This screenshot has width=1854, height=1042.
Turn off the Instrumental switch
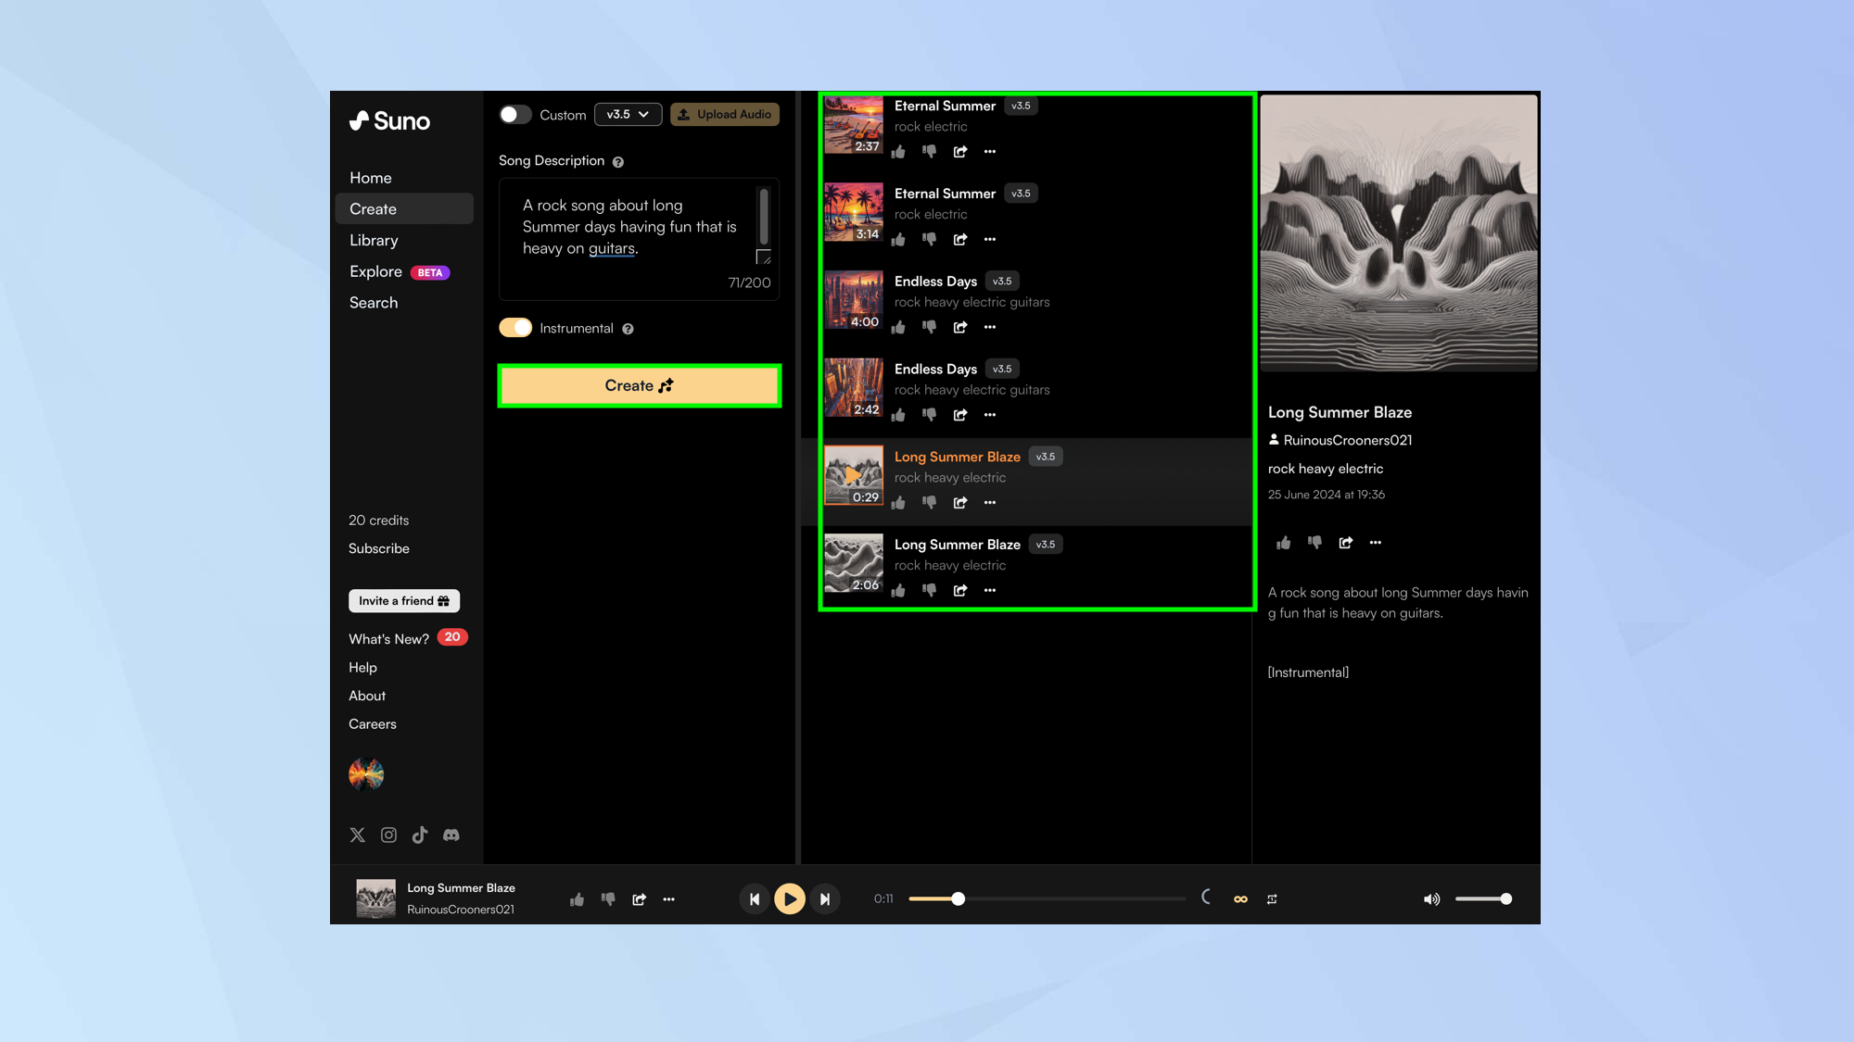coord(515,328)
